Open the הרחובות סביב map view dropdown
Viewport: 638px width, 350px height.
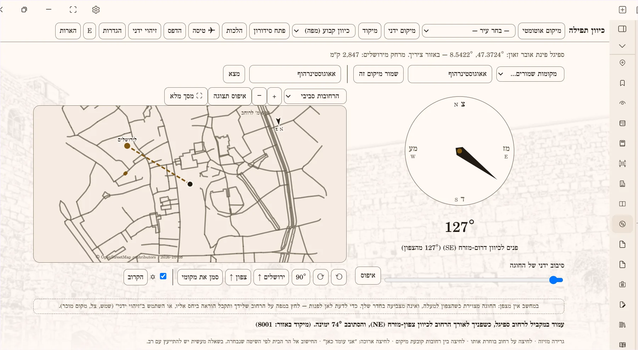click(315, 96)
